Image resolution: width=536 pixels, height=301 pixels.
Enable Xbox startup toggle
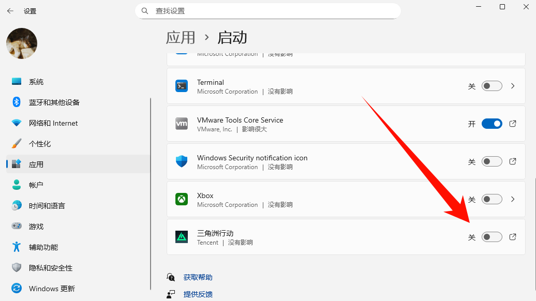(492, 199)
